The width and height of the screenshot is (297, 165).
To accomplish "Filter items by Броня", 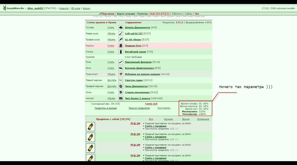I will tap(186, 119).
